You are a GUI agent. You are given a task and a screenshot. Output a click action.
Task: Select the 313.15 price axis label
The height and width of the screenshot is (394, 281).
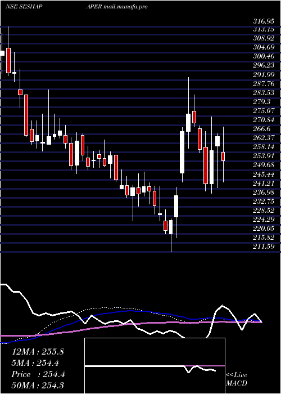(264, 29)
